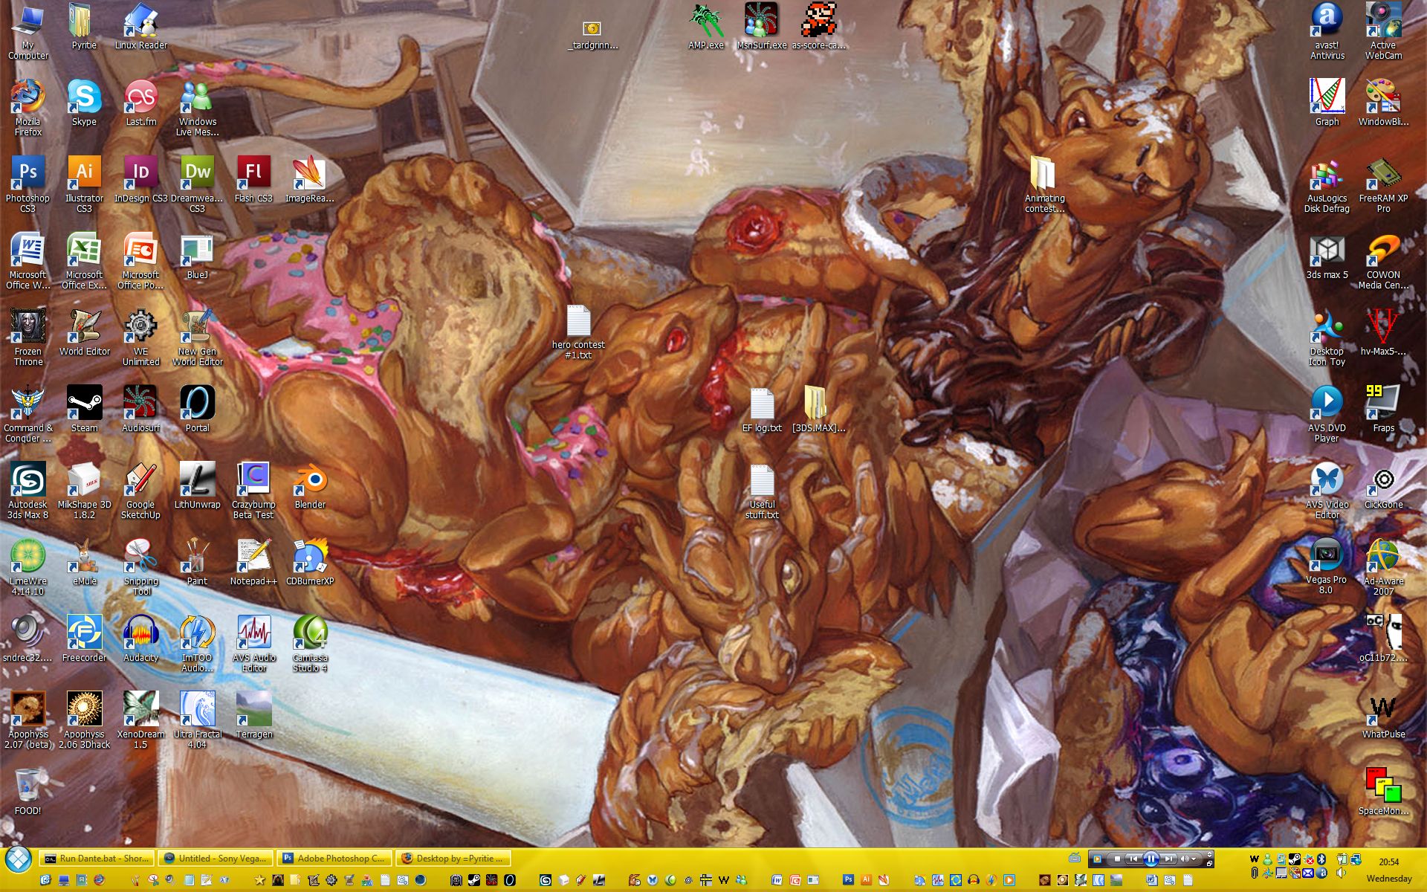Viewport: 1427px width, 892px height.
Task: Click the taskbar clock showing 20:54
Action: pyautogui.click(x=1389, y=862)
